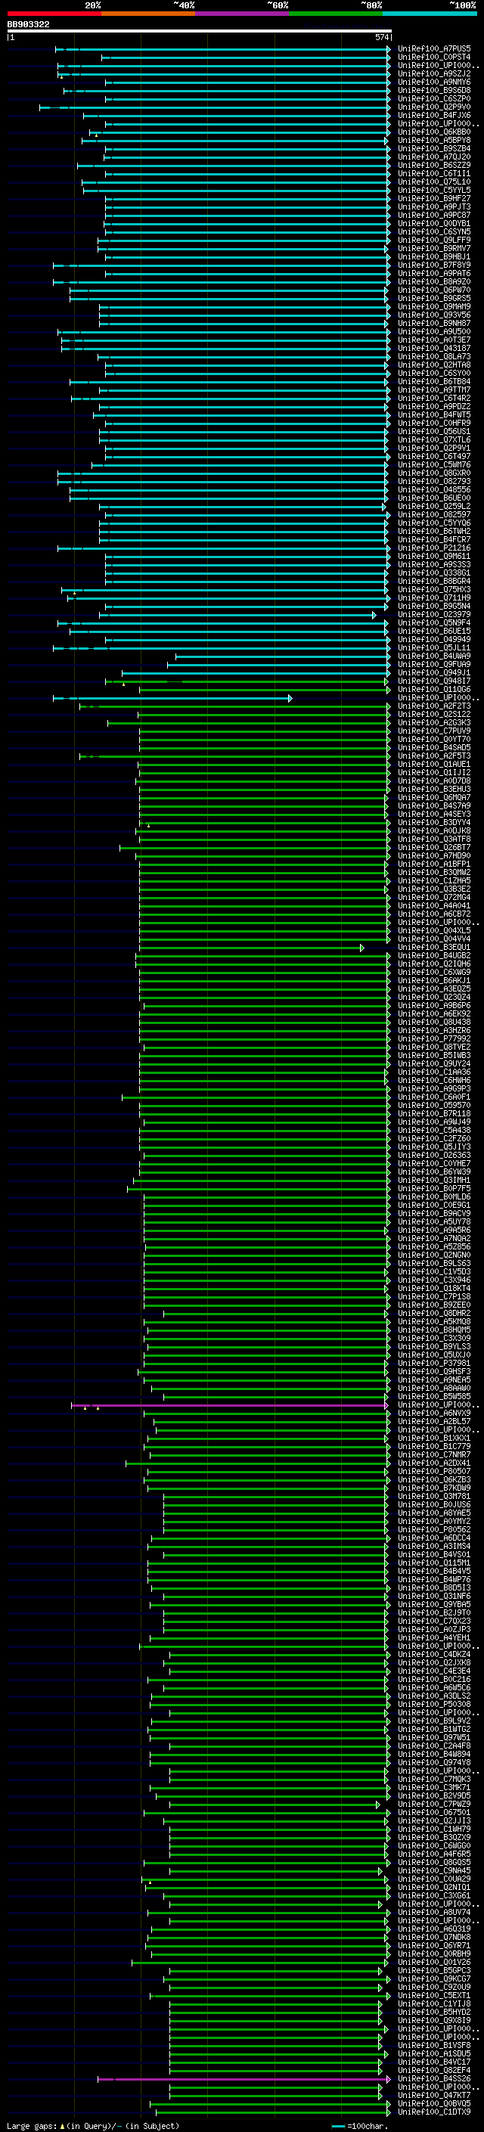Open hit UniRef100_B9S6D8
This screenshot has width=484, height=2132.
point(434,90)
